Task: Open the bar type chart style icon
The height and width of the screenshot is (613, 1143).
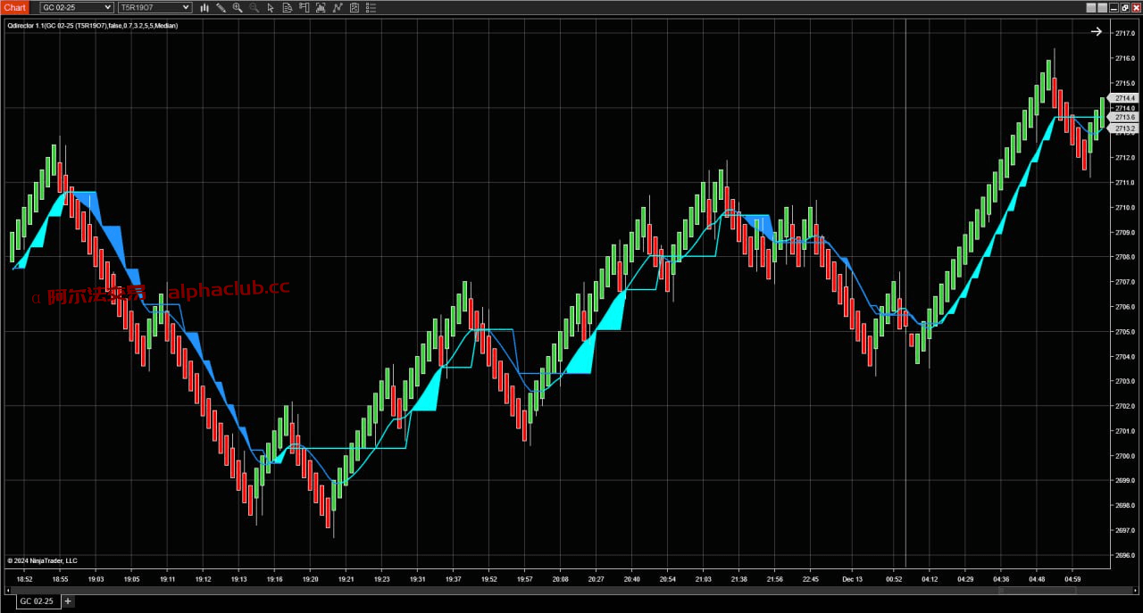Action: pos(204,7)
